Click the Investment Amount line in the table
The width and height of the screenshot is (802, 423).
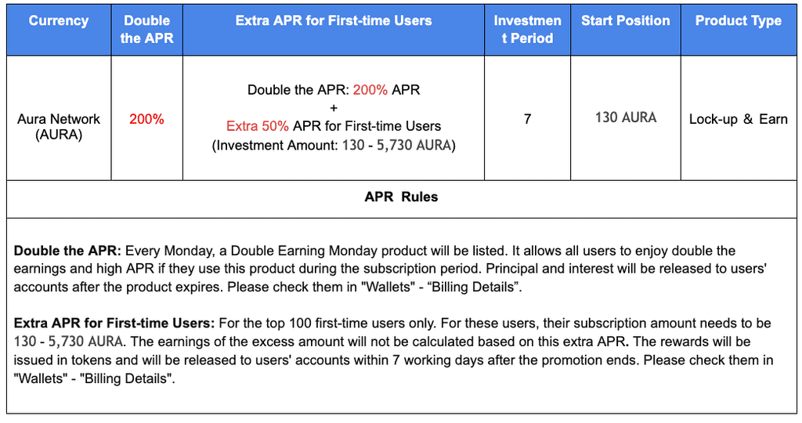(334, 145)
